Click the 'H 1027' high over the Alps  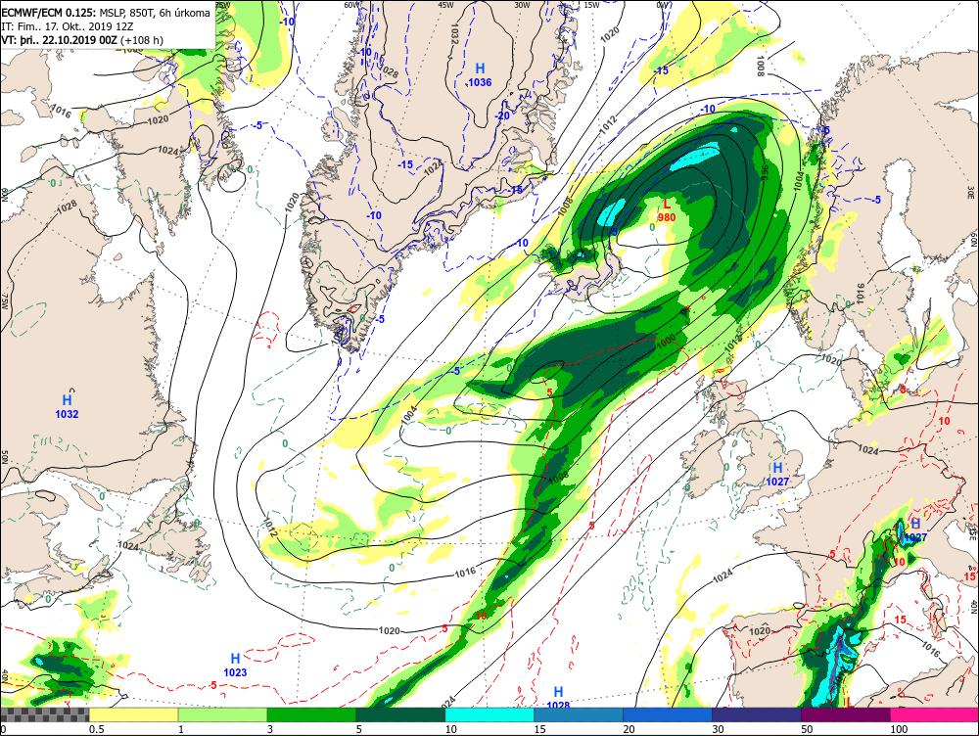pos(915,530)
